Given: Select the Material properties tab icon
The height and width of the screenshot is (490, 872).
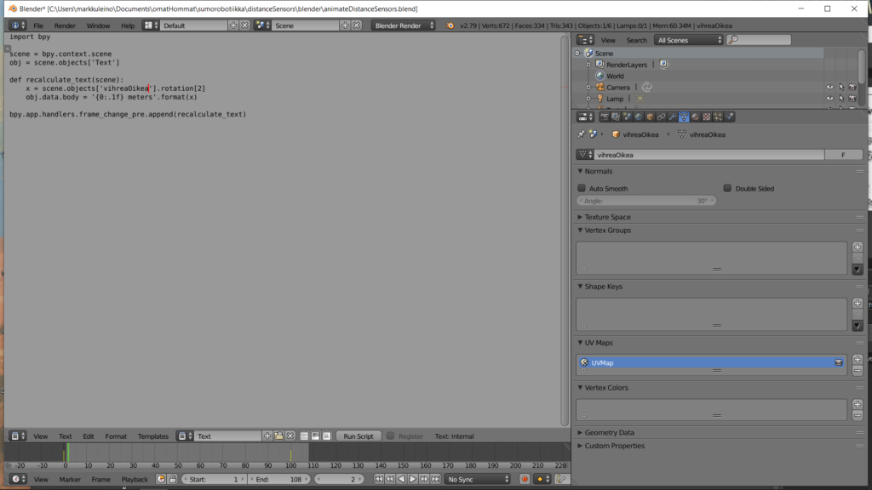Looking at the screenshot, I should tap(696, 117).
